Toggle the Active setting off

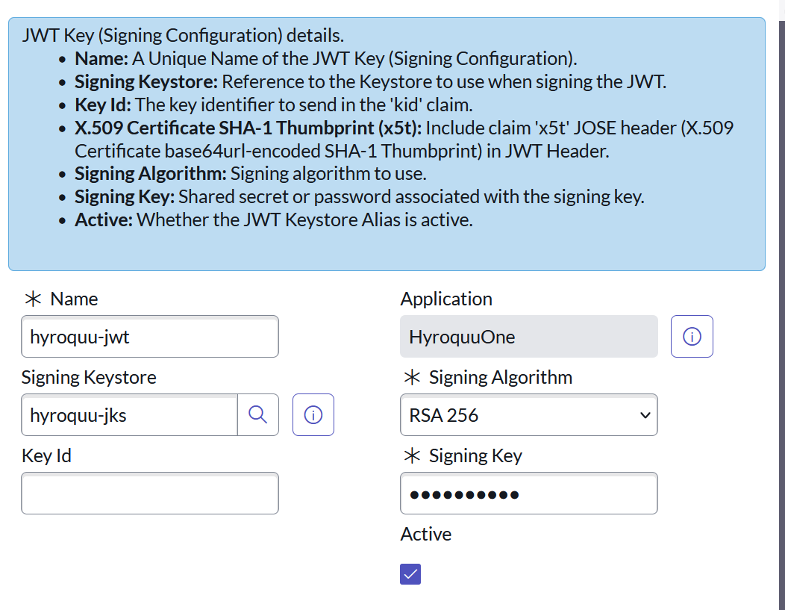tap(410, 573)
